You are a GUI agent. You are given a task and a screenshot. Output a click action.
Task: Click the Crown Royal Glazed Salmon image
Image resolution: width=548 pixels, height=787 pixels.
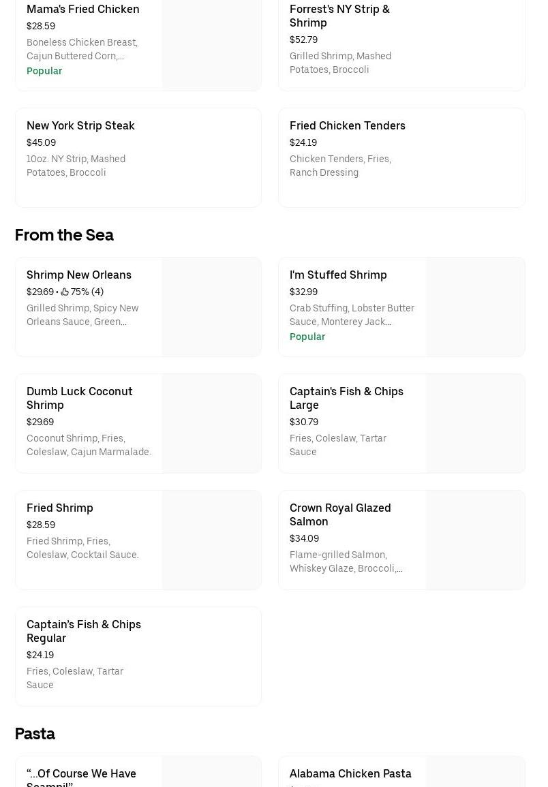coord(475,540)
